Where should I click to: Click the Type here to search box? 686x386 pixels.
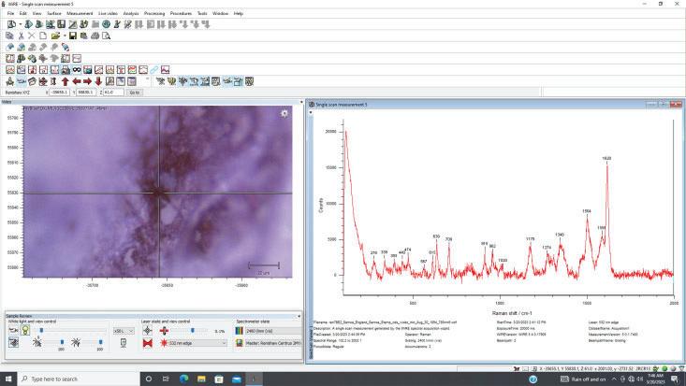[79, 379]
